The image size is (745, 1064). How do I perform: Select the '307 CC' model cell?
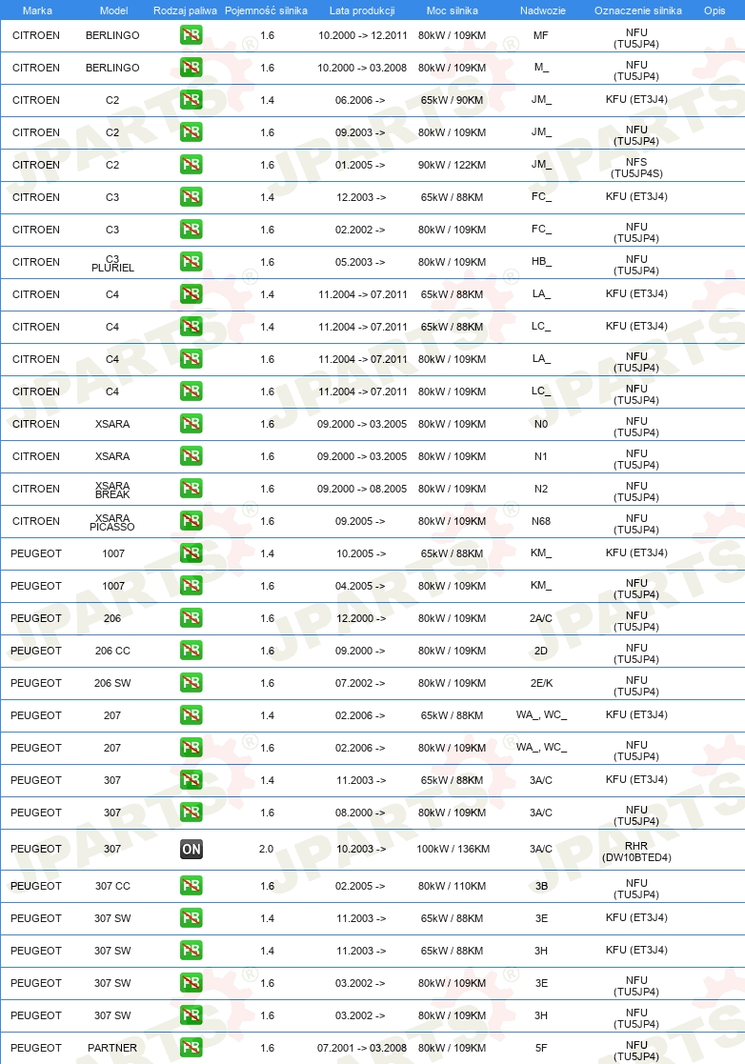tap(112, 886)
